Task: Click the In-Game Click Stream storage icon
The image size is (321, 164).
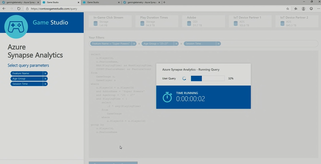Action: (x=95, y=23)
